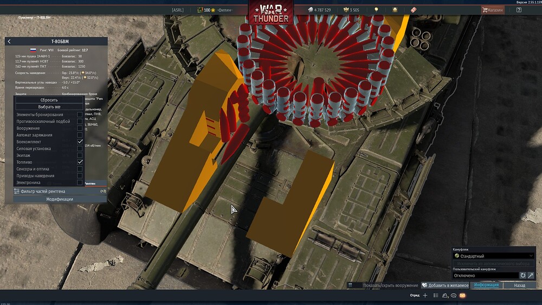Click the magic wand camouflage icon
Viewport: 542px width, 305px height.
(531, 276)
